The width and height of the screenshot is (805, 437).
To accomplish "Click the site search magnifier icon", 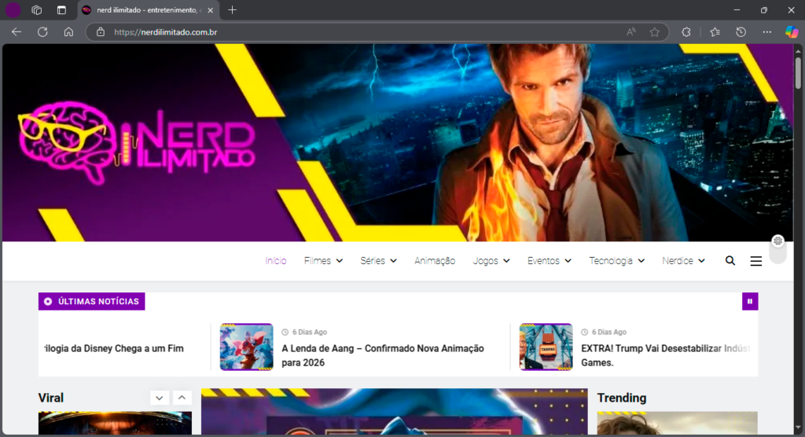I will [730, 261].
